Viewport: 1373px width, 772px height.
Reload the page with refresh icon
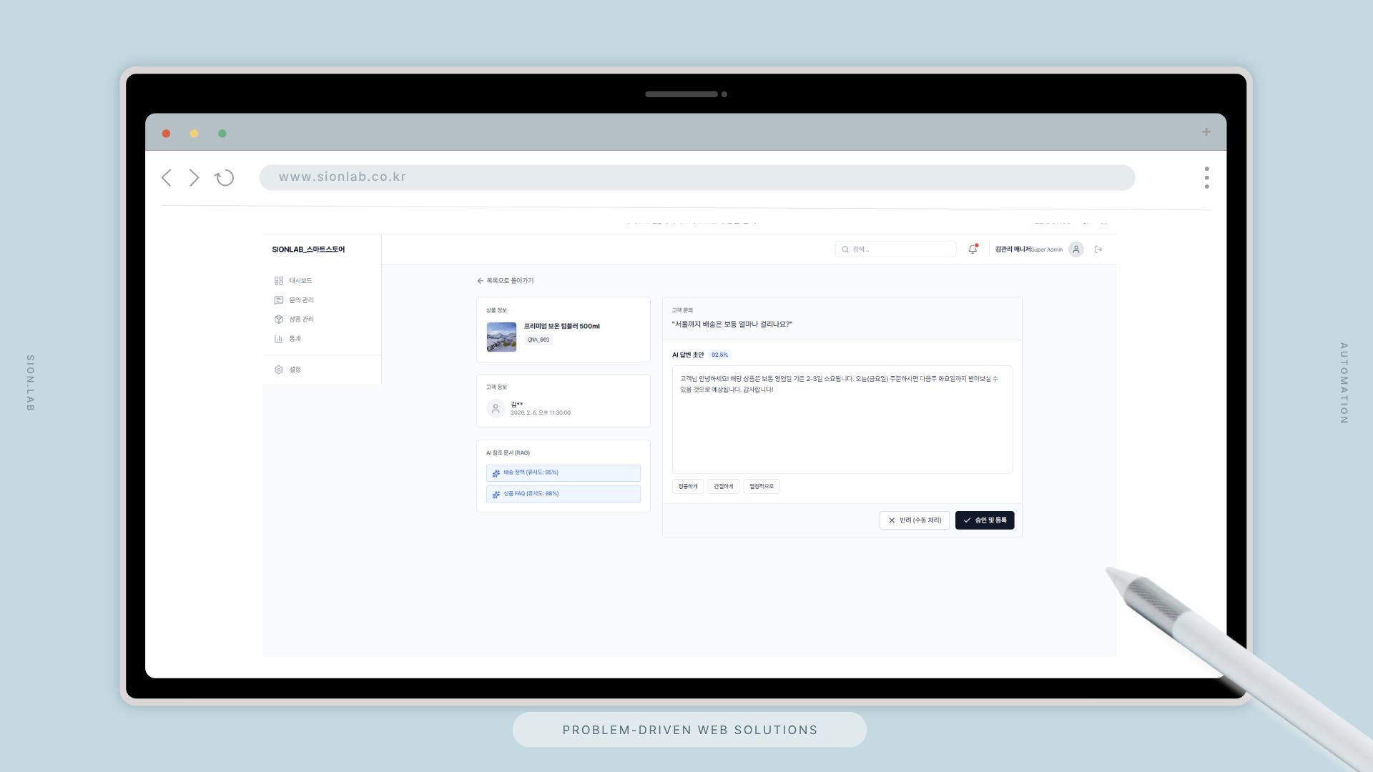225,178
